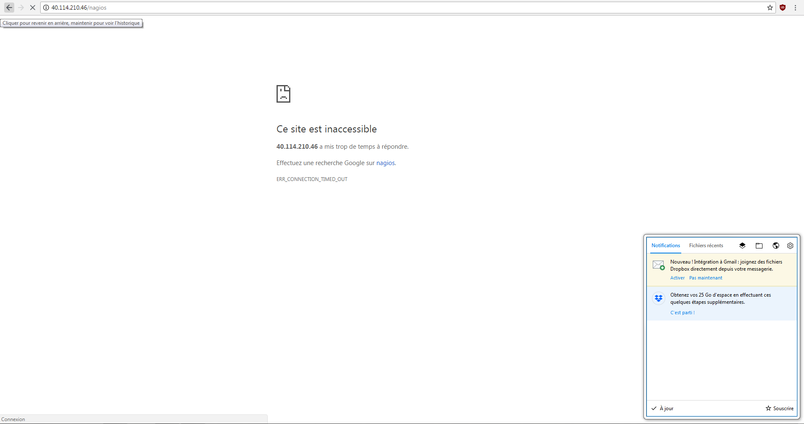The width and height of the screenshot is (804, 424).
Task: Open Dropbox website via globe icon
Action: point(776,246)
